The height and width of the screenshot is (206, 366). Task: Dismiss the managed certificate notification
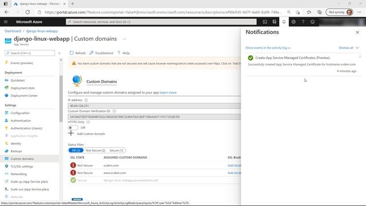pos(360,57)
